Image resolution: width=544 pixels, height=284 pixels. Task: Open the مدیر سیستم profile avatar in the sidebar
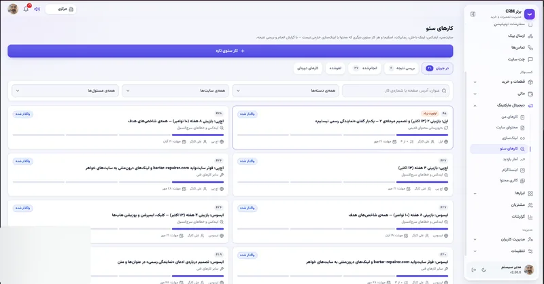(x=529, y=270)
